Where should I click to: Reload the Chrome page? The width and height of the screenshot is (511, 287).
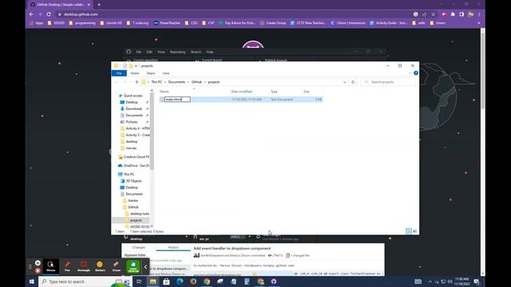(49, 14)
